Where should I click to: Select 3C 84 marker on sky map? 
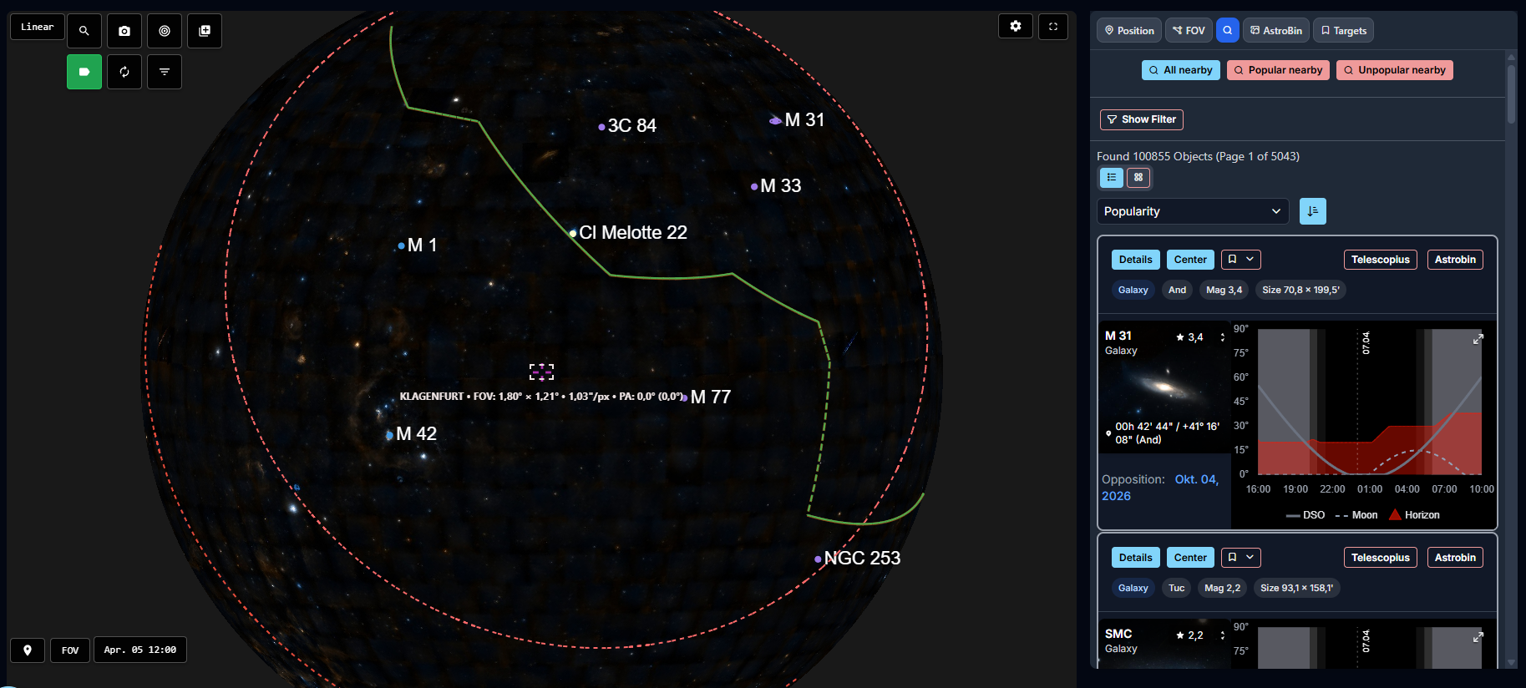click(x=601, y=127)
